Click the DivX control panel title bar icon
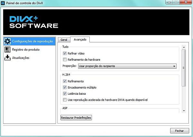This screenshot has width=193, height=137. pyautogui.click(x=3, y=3)
